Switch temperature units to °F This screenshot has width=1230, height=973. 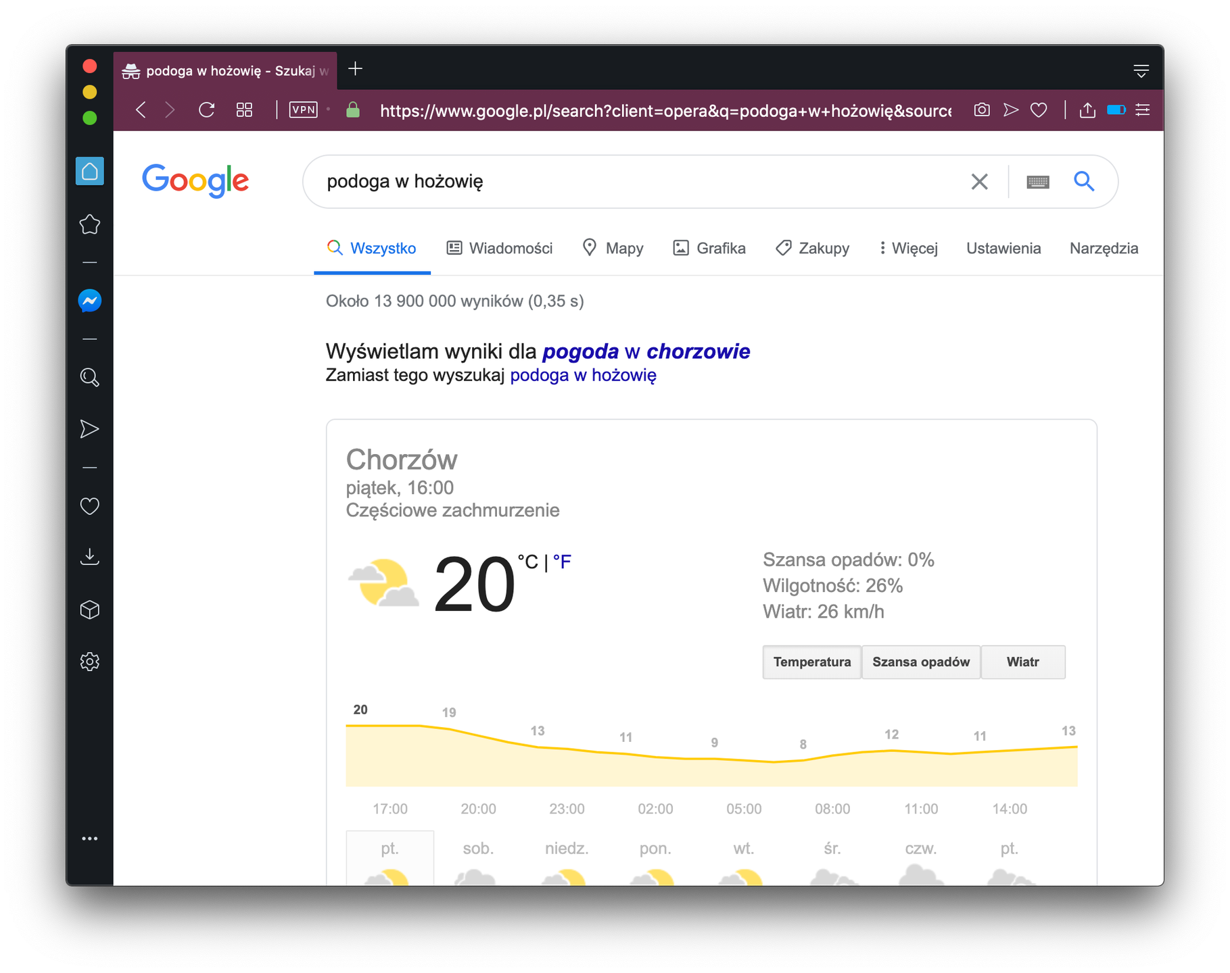coord(562,562)
